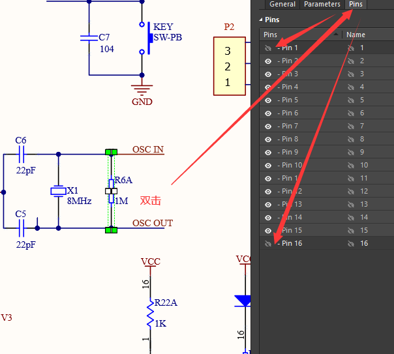The width and height of the screenshot is (394, 354).
Task: Click the KEY SW-PB pushbutton symbol
Action: (146, 38)
